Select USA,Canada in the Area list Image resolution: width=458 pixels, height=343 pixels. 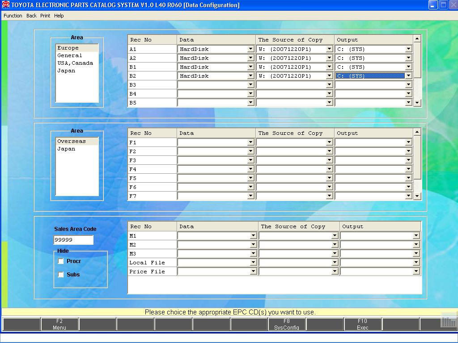click(75, 63)
